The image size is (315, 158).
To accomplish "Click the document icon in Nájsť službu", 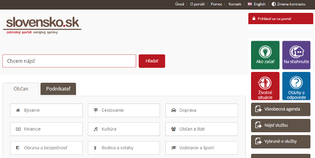I will [x=258, y=125].
